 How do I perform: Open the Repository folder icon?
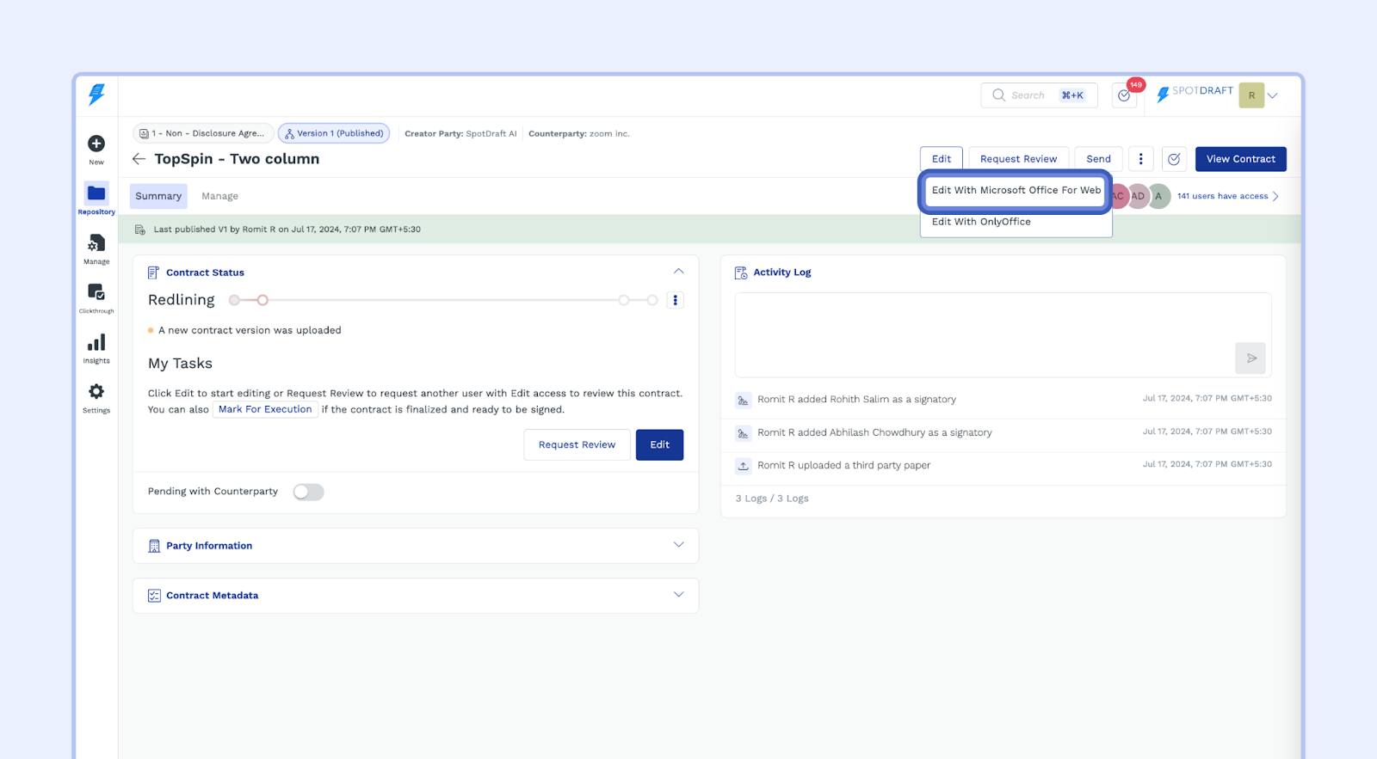[96, 193]
